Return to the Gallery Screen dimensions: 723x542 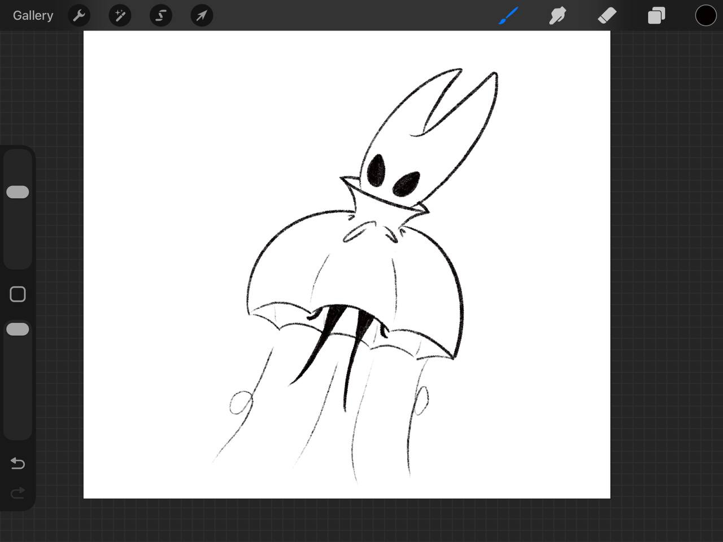pos(33,15)
